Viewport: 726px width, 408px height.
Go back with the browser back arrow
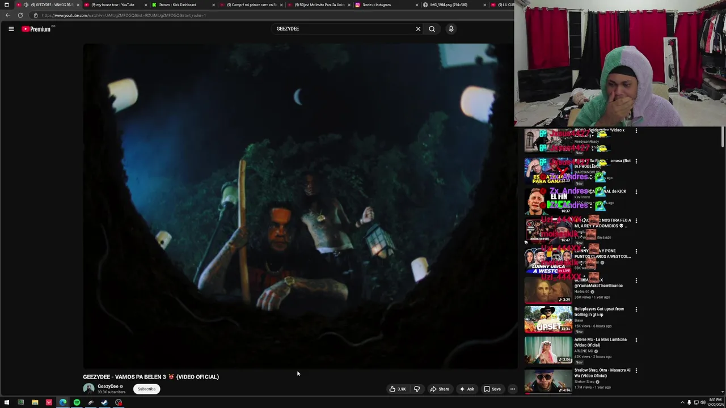coord(7,15)
